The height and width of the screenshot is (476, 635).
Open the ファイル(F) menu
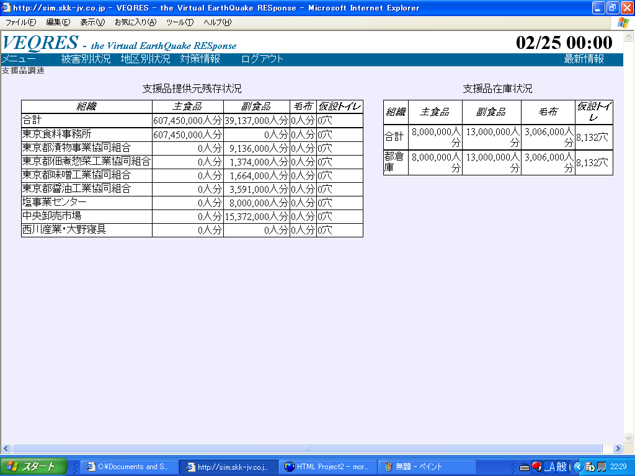tap(20, 22)
